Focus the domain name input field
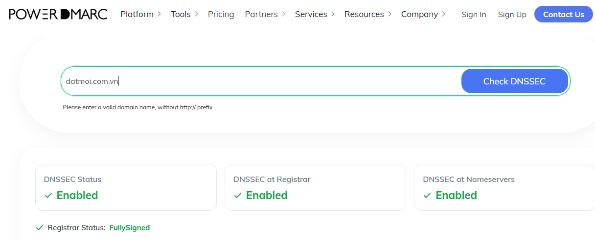 point(261,81)
